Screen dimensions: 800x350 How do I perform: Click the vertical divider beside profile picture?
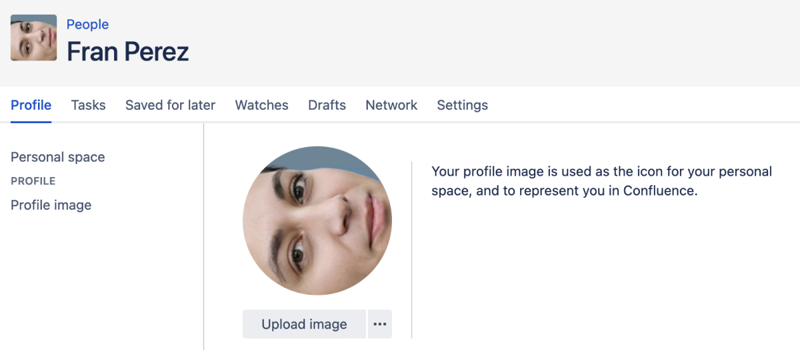coord(412,250)
